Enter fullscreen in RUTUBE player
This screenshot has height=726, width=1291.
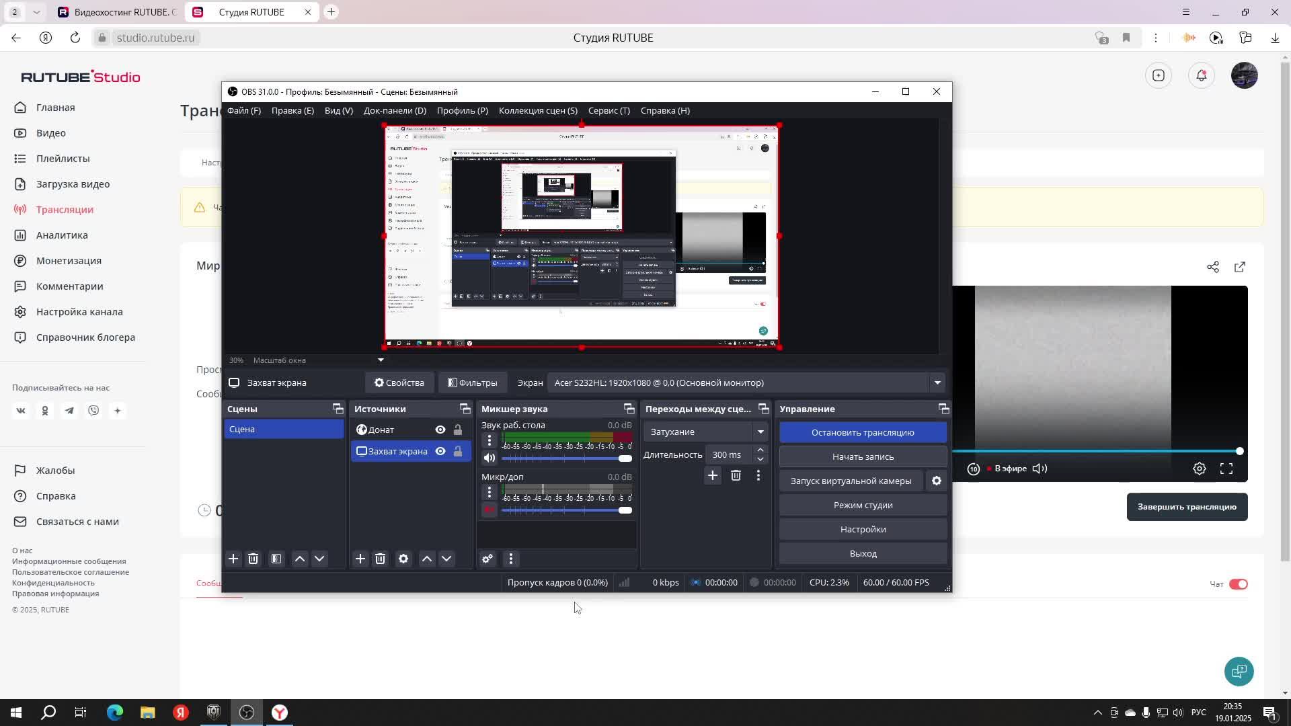pyautogui.click(x=1226, y=469)
